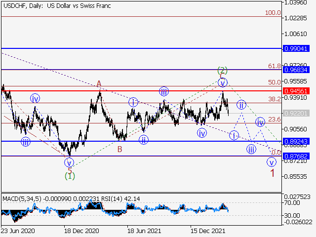Viewport: 316px width, 237px height.
Task: Click the red wave A label
Action: [x=99, y=83]
